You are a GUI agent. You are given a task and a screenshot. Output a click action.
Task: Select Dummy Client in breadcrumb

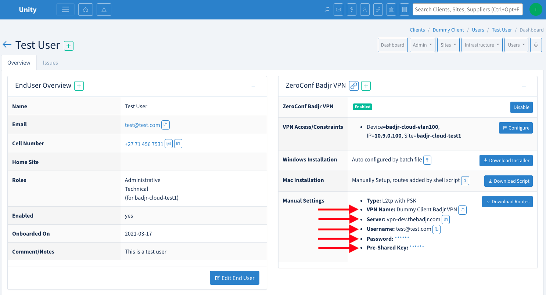coord(448,30)
